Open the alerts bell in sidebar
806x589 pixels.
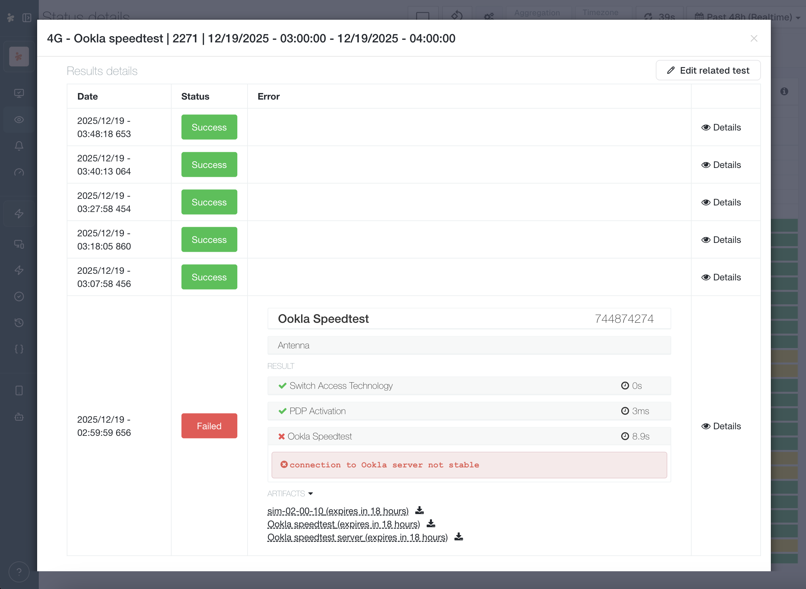pyautogui.click(x=19, y=146)
